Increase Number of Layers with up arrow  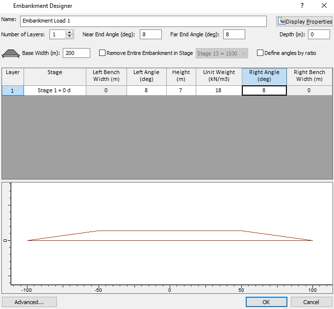click(x=70, y=32)
